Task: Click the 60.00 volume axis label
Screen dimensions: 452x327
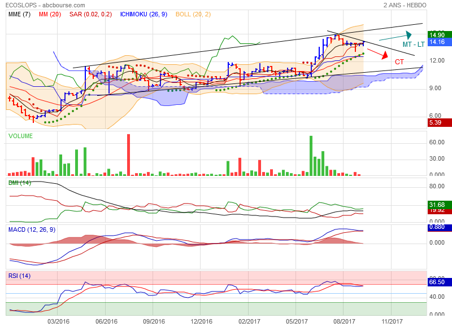Action: [x=437, y=142]
